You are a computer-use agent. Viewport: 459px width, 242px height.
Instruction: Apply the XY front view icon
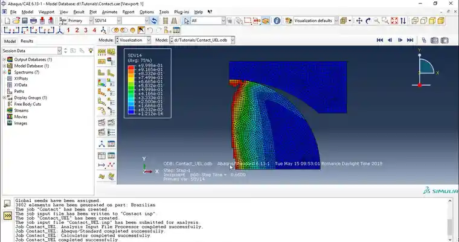point(7,30)
